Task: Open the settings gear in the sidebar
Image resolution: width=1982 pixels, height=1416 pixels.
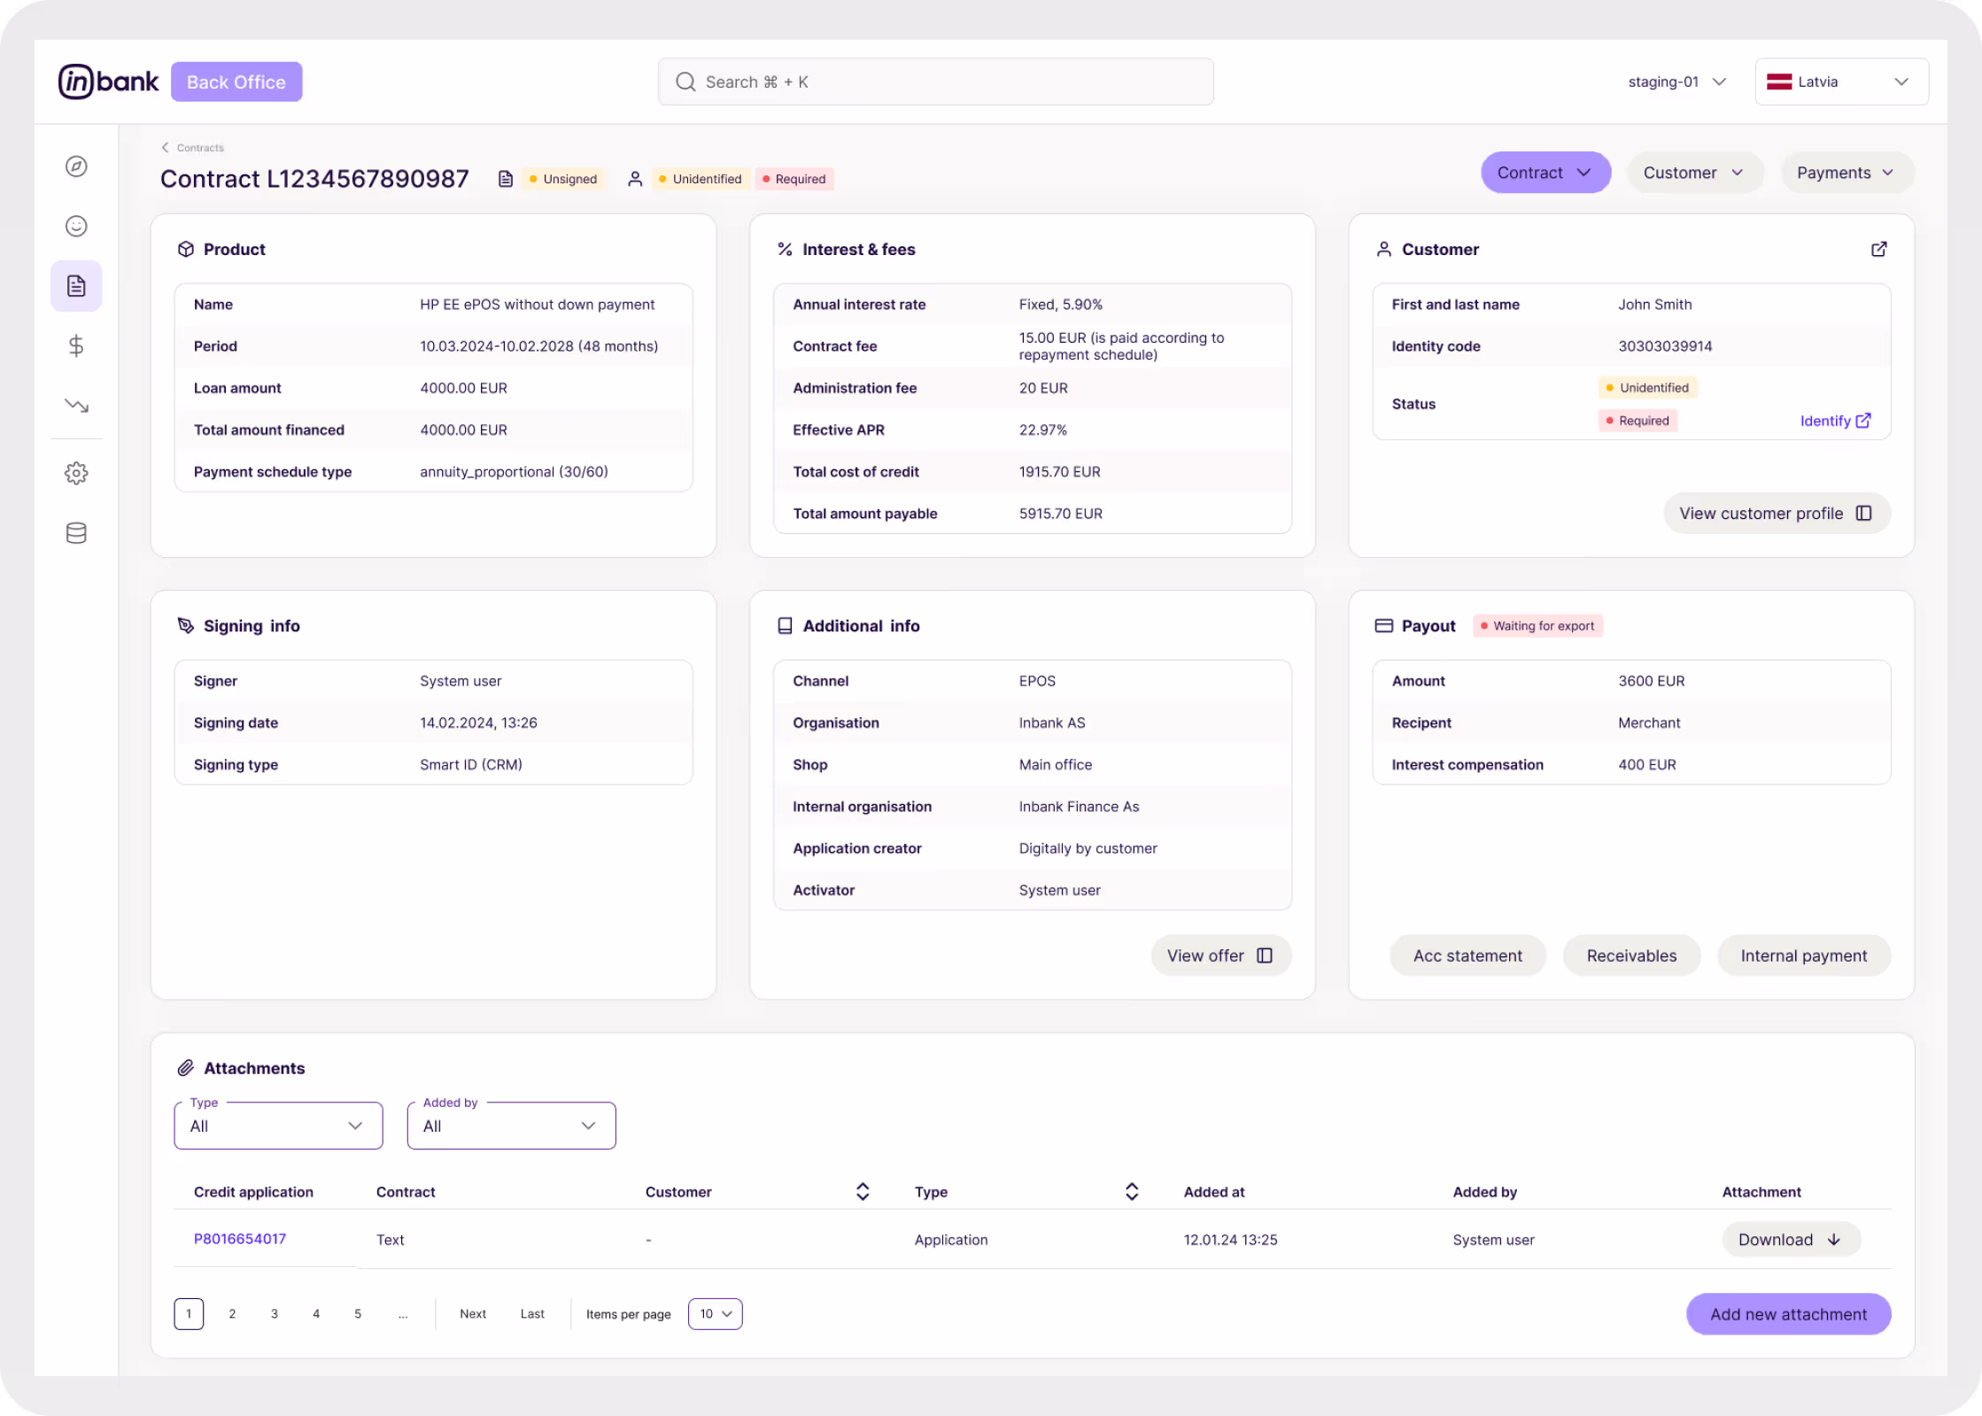Action: point(76,473)
